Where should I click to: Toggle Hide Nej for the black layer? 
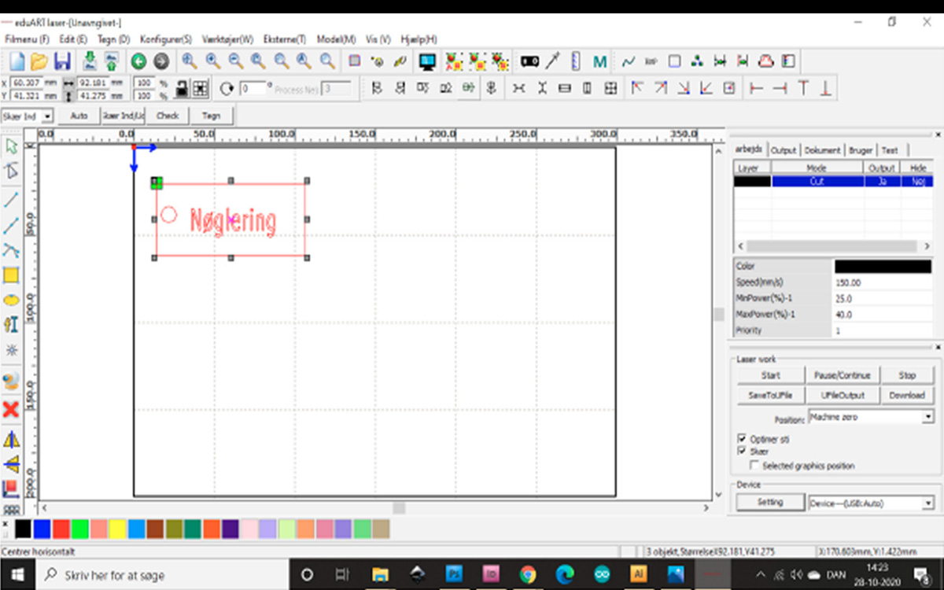pos(917,181)
